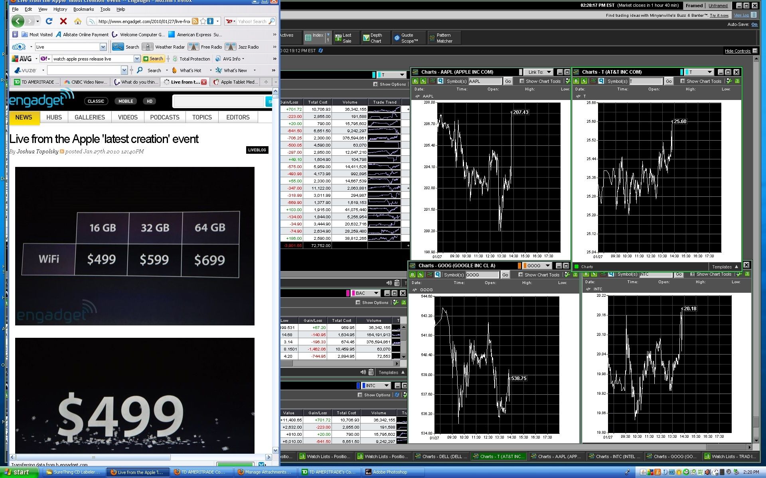Click the Buy (B) icon in GOOG chart
The height and width of the screenshot is (478, 766).
click(413, 275)
